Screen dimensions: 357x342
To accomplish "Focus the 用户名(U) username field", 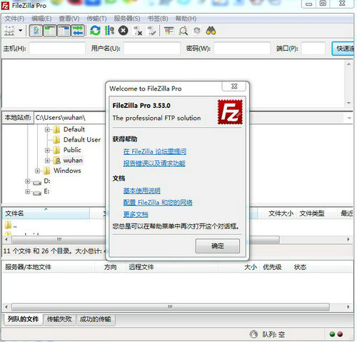I will (x=152, y=49).
